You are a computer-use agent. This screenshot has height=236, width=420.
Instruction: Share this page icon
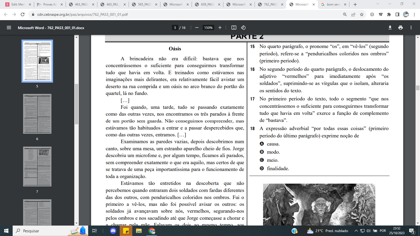353,14
